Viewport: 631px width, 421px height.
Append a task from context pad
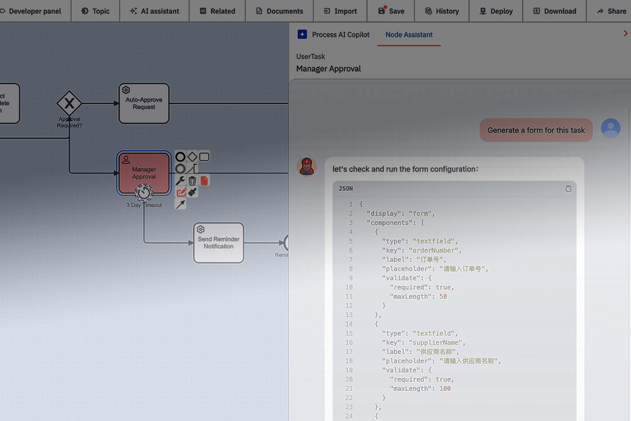coord(205,157)
